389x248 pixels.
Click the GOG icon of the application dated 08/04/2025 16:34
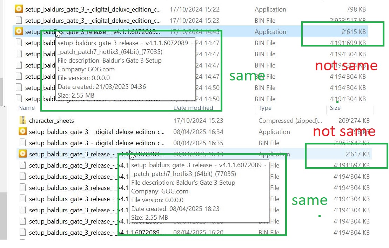point(22,132)
